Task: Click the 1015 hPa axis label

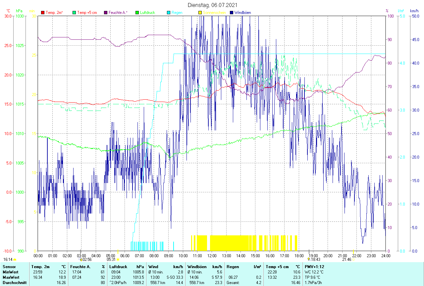Action: click(x=20, y=104)
